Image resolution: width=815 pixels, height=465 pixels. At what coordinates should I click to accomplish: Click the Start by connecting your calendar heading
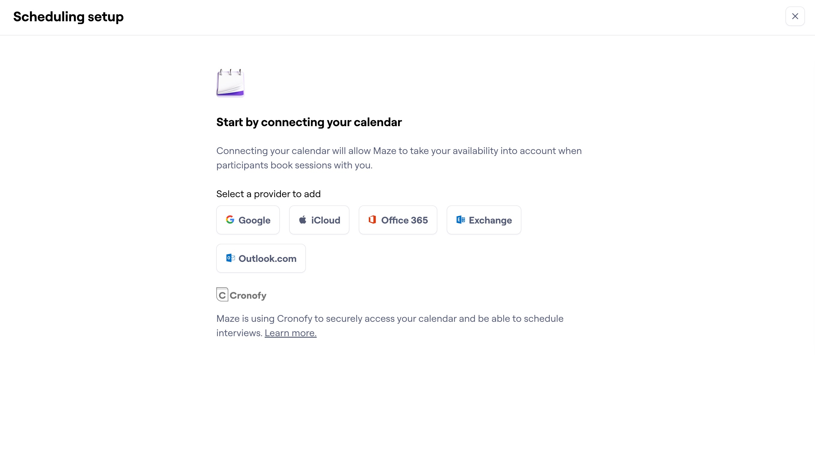[309, 122]
